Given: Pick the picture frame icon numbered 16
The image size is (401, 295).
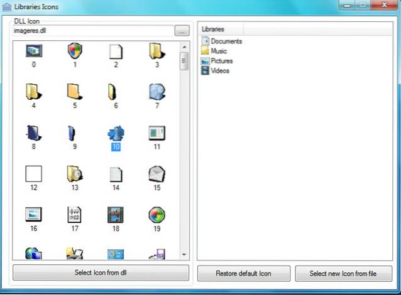Looking at the screenshot, I should (33, 214).
